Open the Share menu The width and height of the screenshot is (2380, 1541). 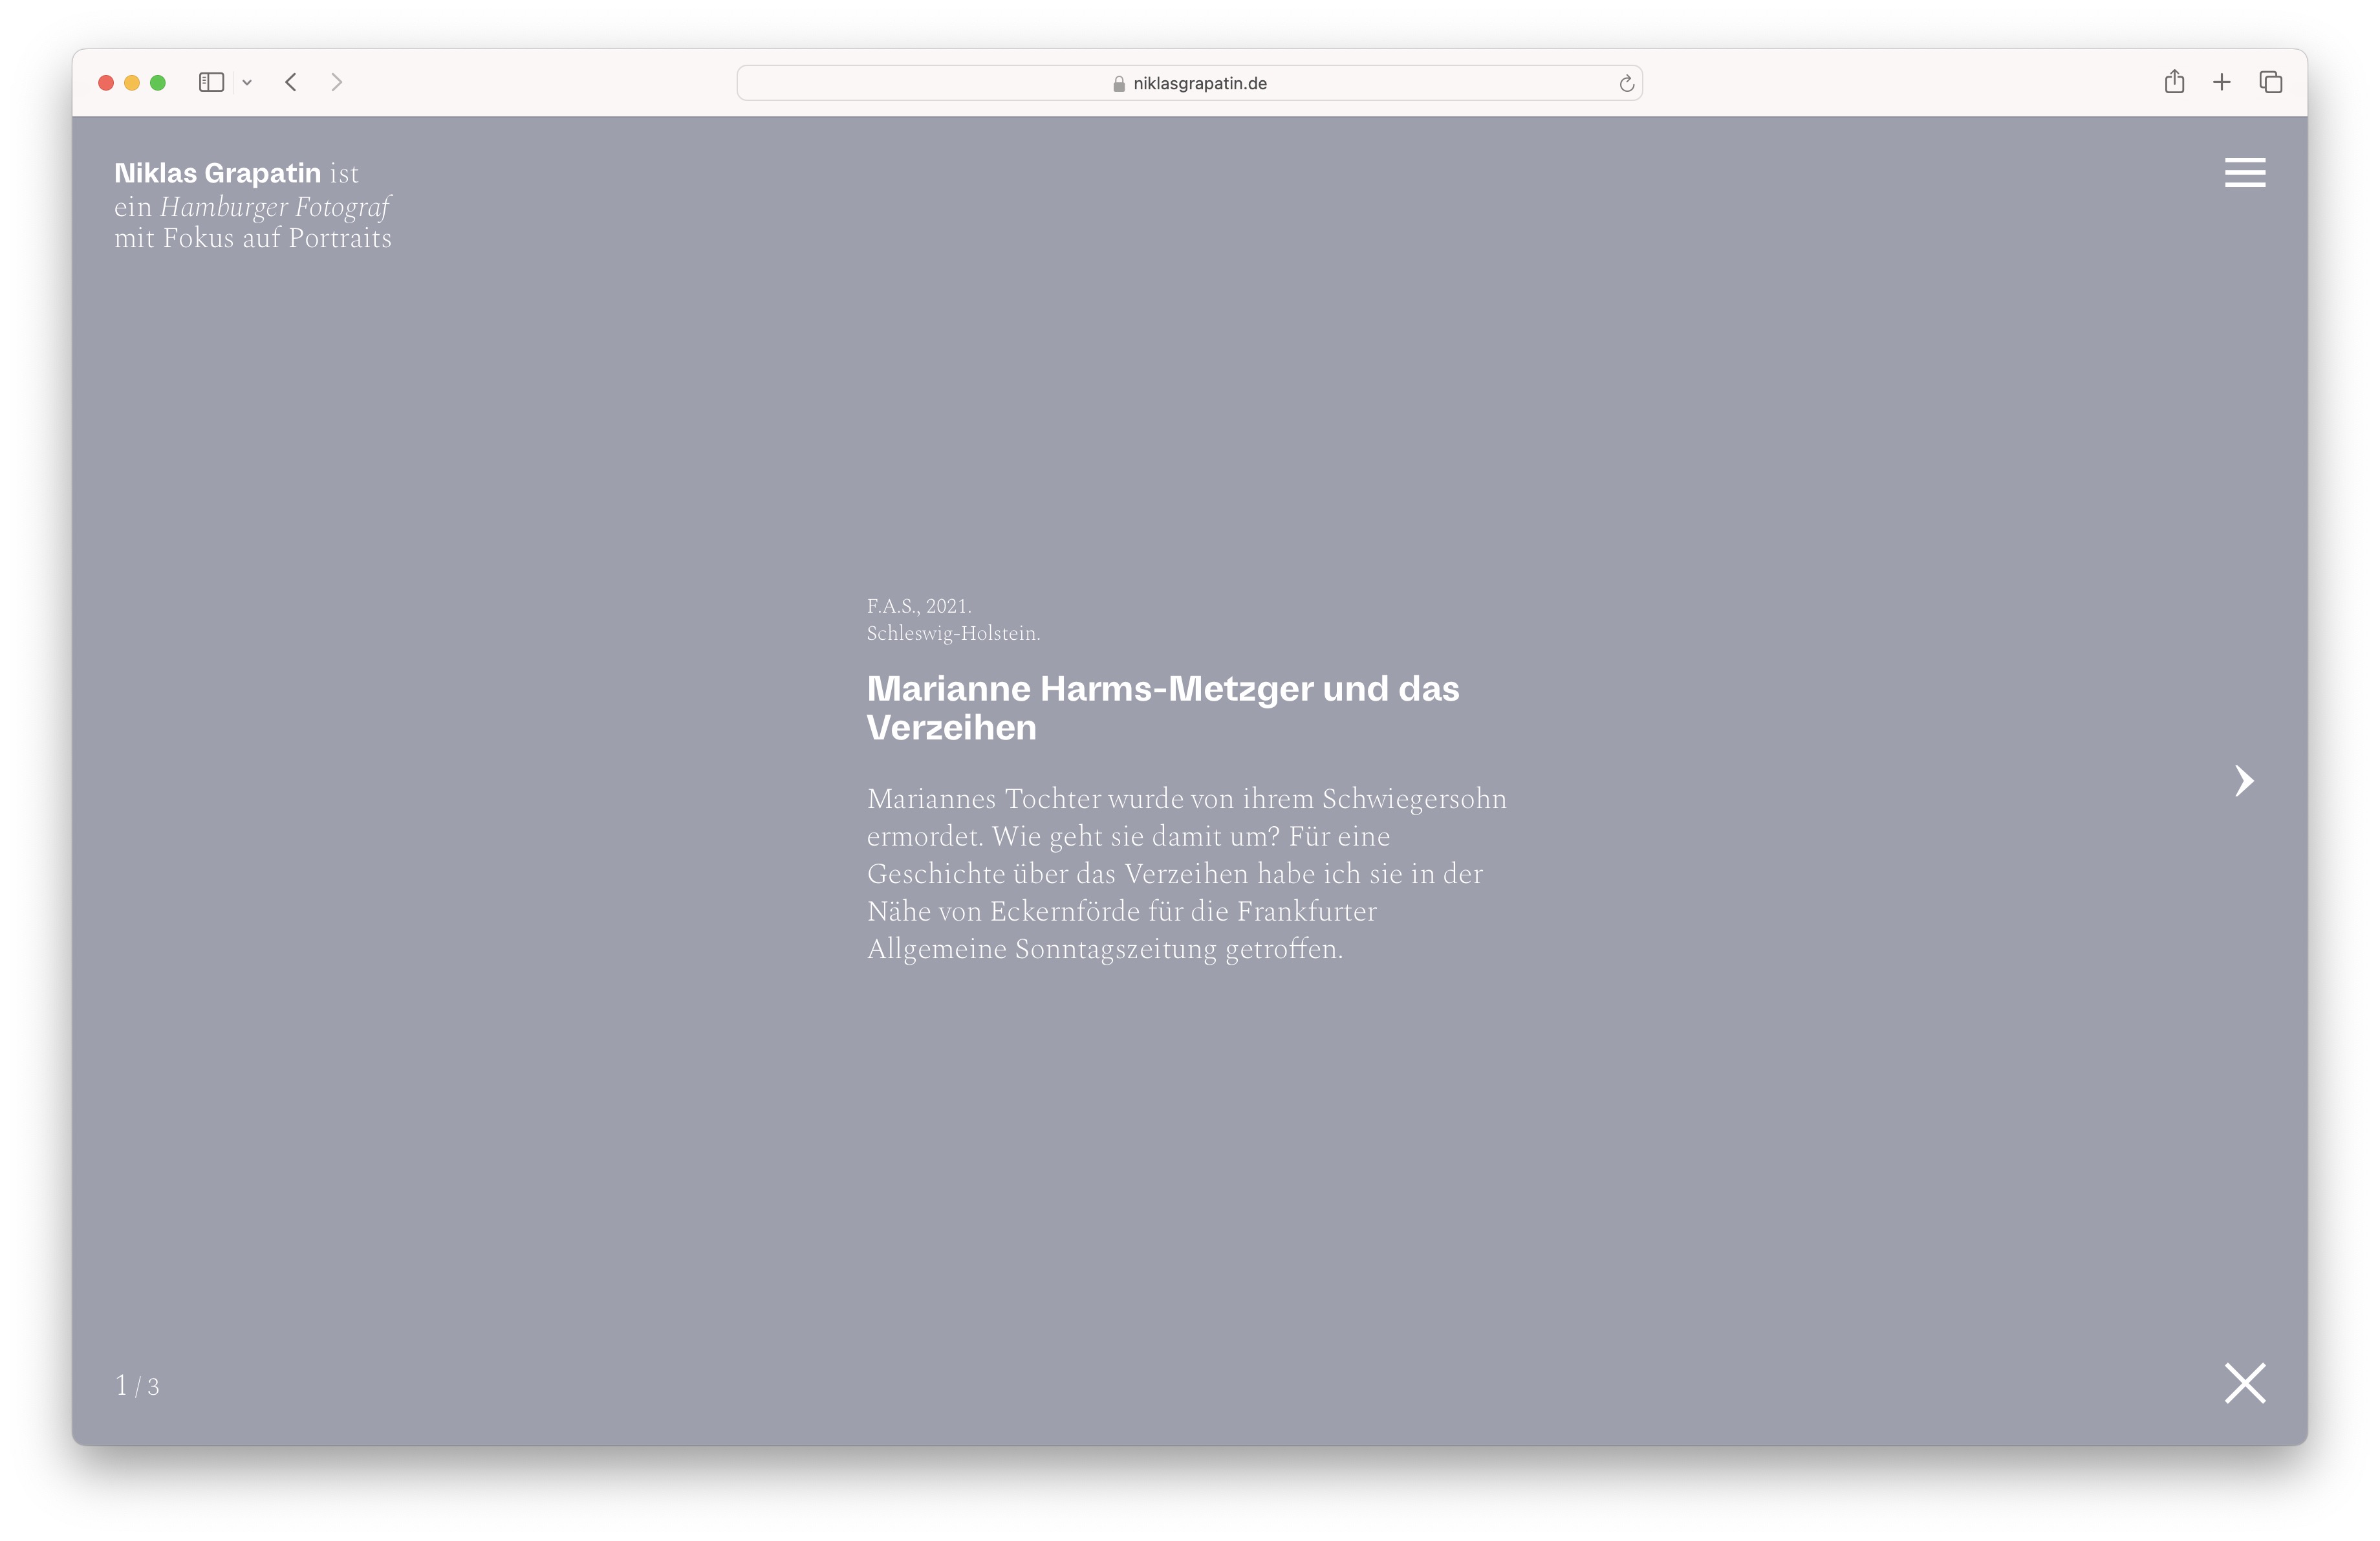click(2174, 82)
